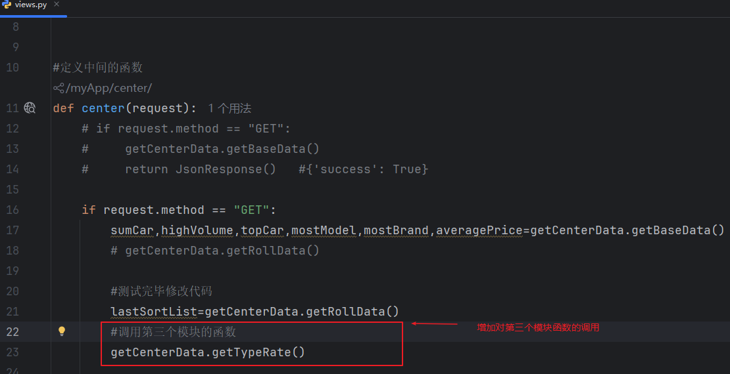Viewport: 730px width, 374px height.
Task: Click line number 22 in the gutter
Action: (12, 332)
